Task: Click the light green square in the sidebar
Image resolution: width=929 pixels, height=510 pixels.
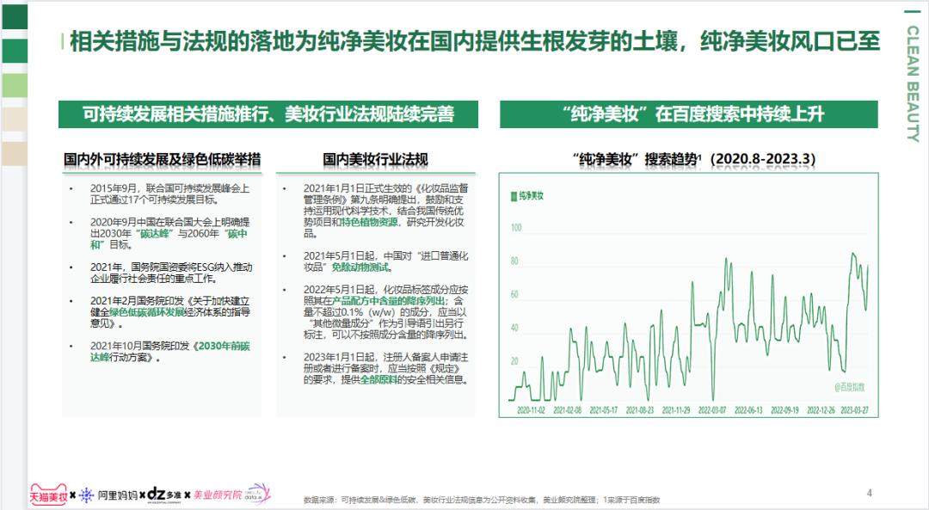Action: point(13,84)
